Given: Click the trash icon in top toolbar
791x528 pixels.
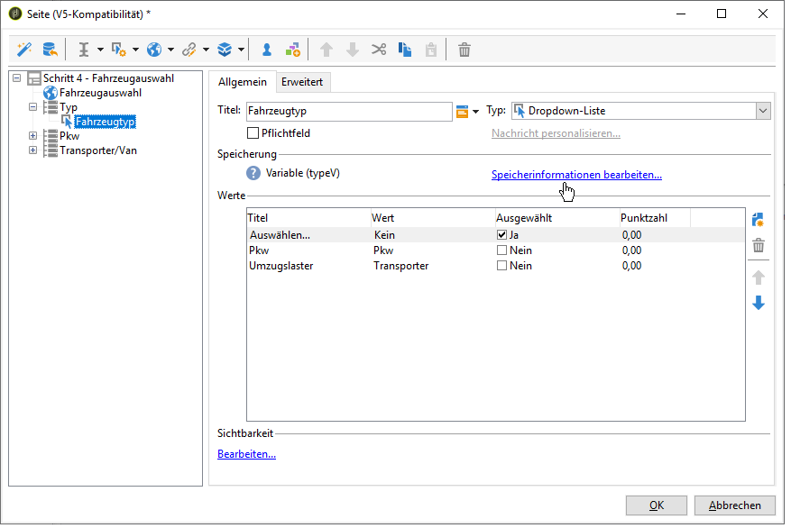Looking at the screenshot, I should (x=464, y=50).
